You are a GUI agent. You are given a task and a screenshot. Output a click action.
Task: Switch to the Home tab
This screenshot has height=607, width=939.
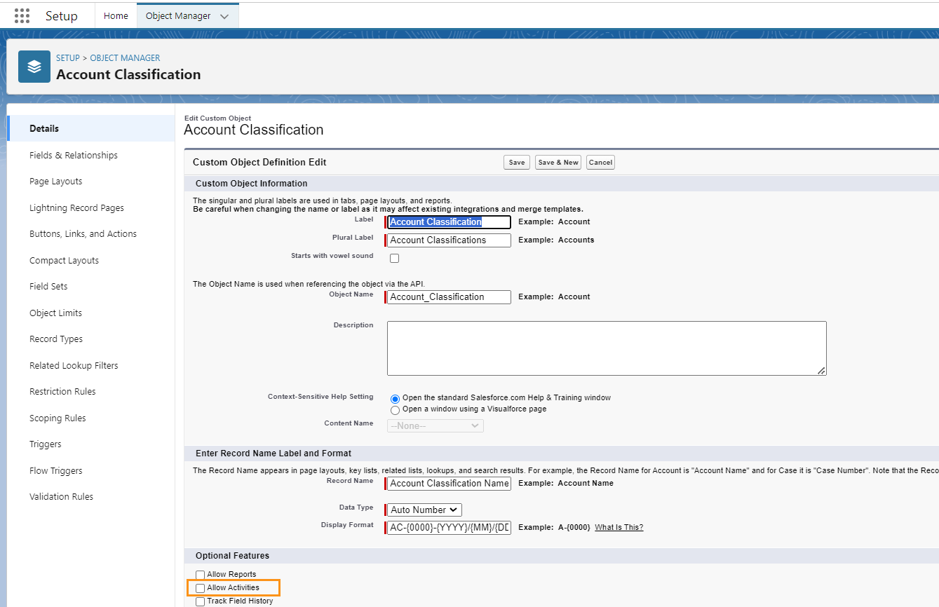116,15
